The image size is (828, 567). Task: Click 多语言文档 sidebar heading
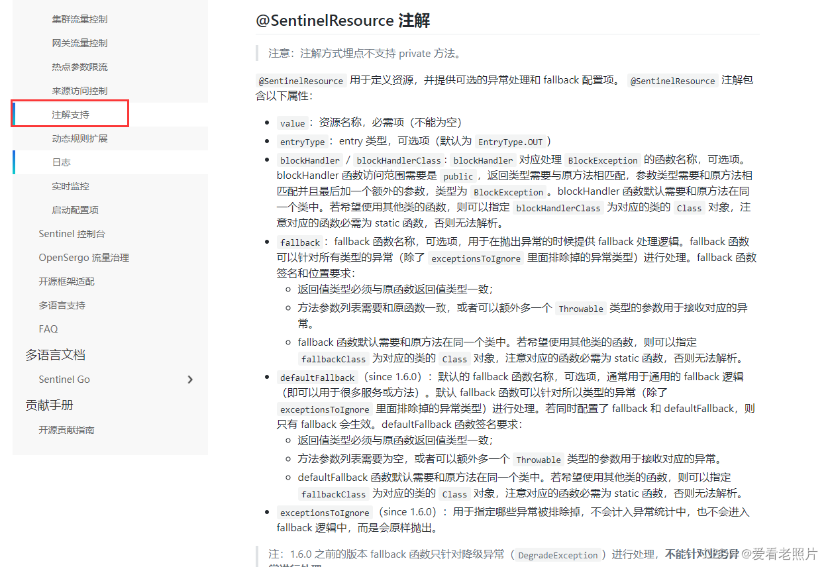[x=56, y=355]
